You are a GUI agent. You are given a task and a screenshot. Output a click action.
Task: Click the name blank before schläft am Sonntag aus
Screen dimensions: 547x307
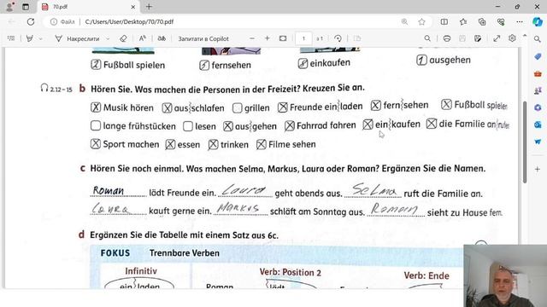click(x=240, y=209)
